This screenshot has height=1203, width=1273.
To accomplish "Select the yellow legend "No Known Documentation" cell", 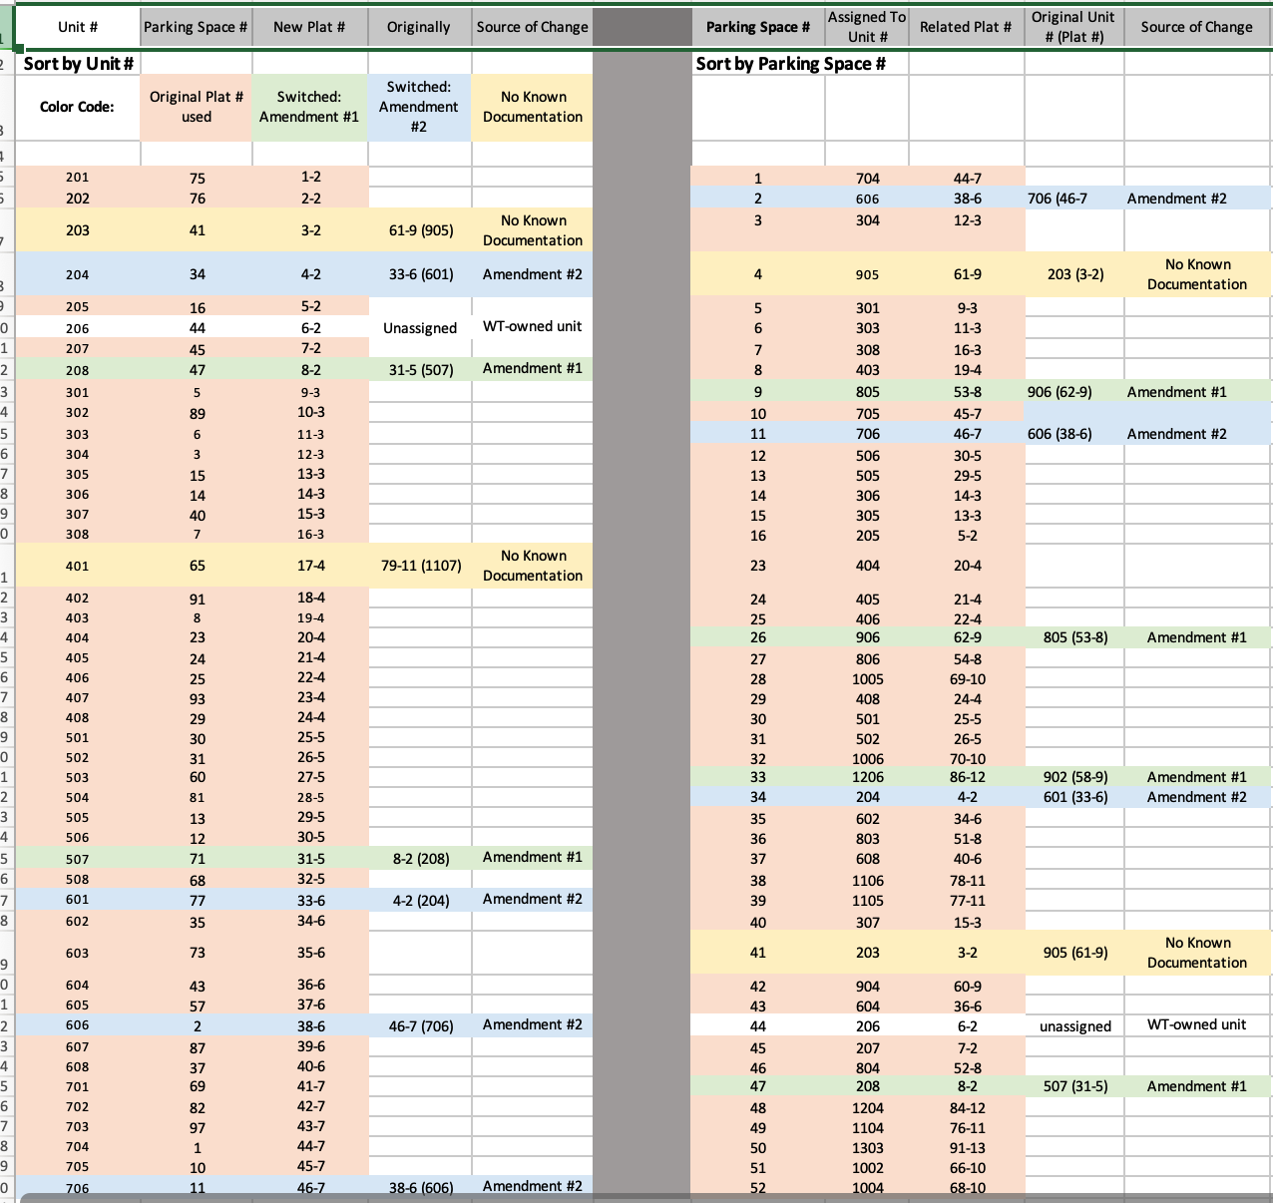I will [x=533, y=107].
